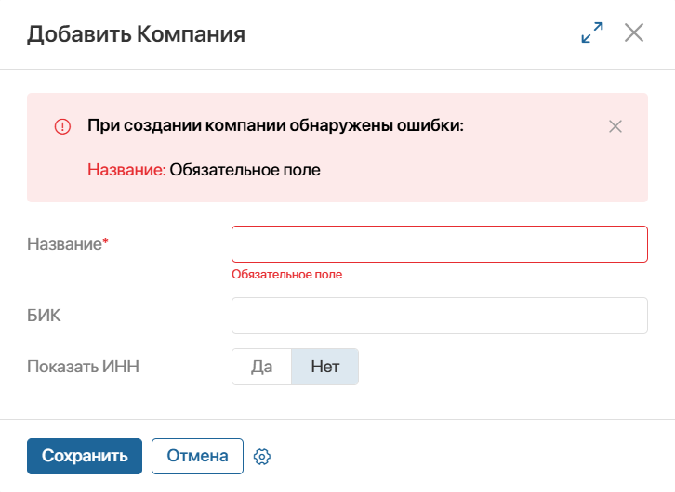This screenshot has height=492, width=675.
Task: Click the Показать ИНН label
Action: (83, 367)
